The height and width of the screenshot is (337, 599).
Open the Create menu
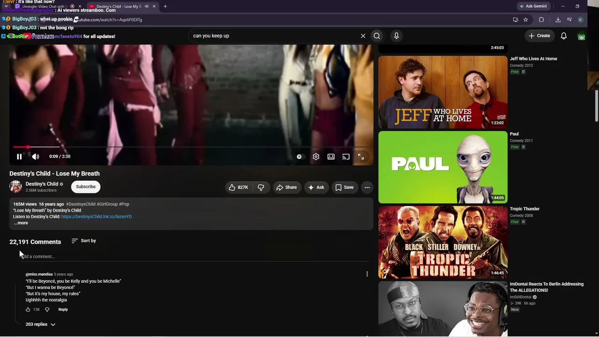coord(539,36)
